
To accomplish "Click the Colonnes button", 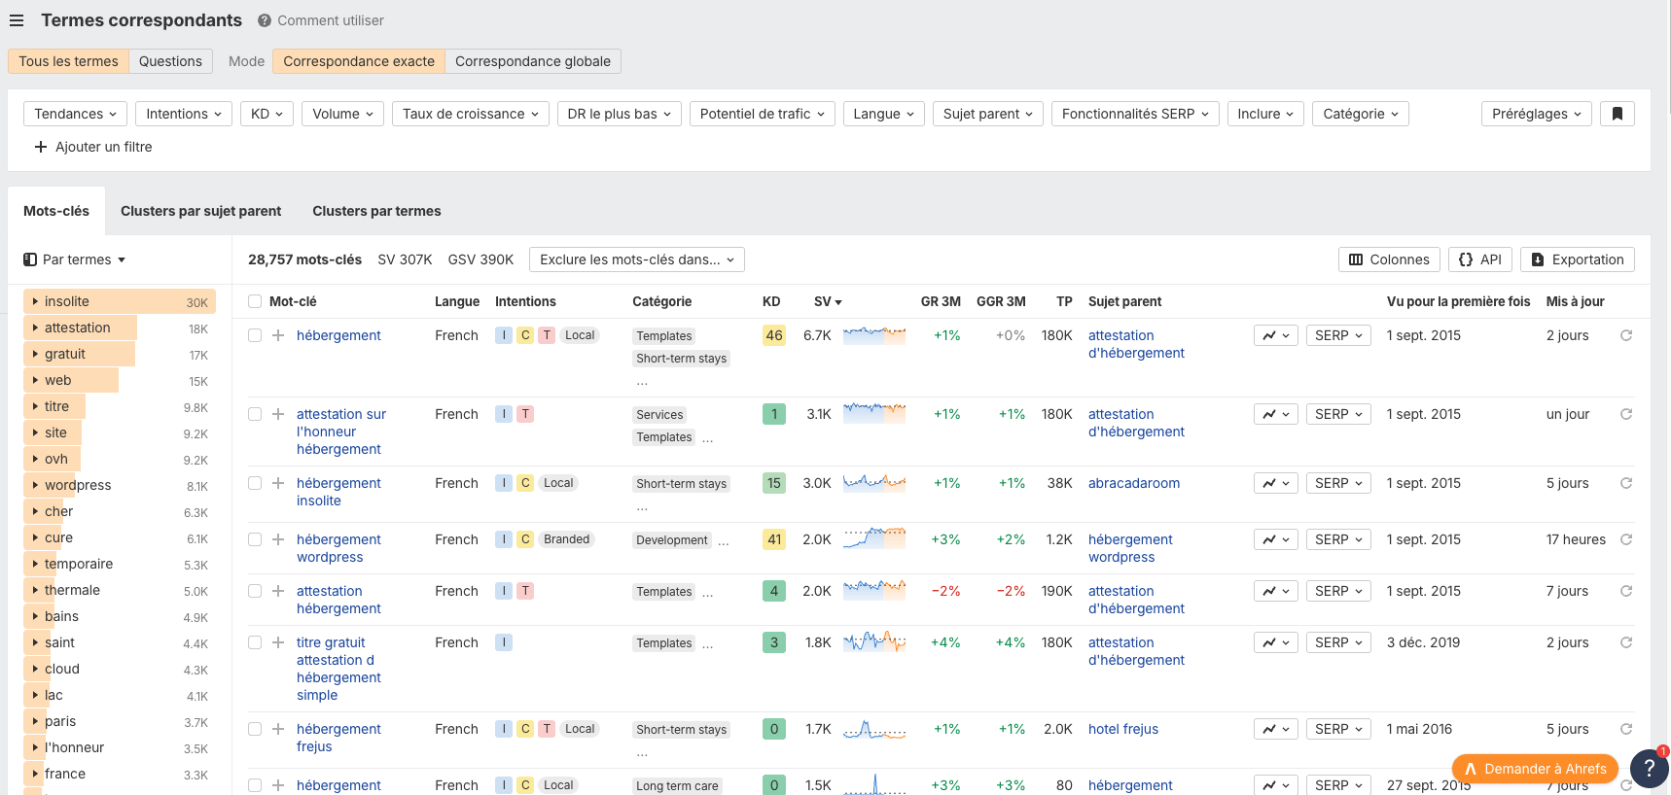I will pos(1389,259).
